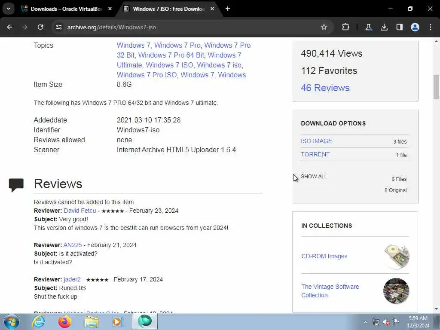This screenshot has height=330, width=440.
Task: Open Action Center flag tray icon
Action: (396, 321)
